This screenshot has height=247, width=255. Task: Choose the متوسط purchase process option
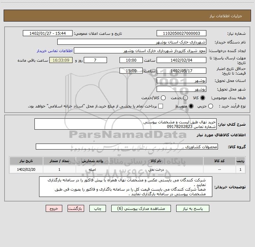click(191, 106)
